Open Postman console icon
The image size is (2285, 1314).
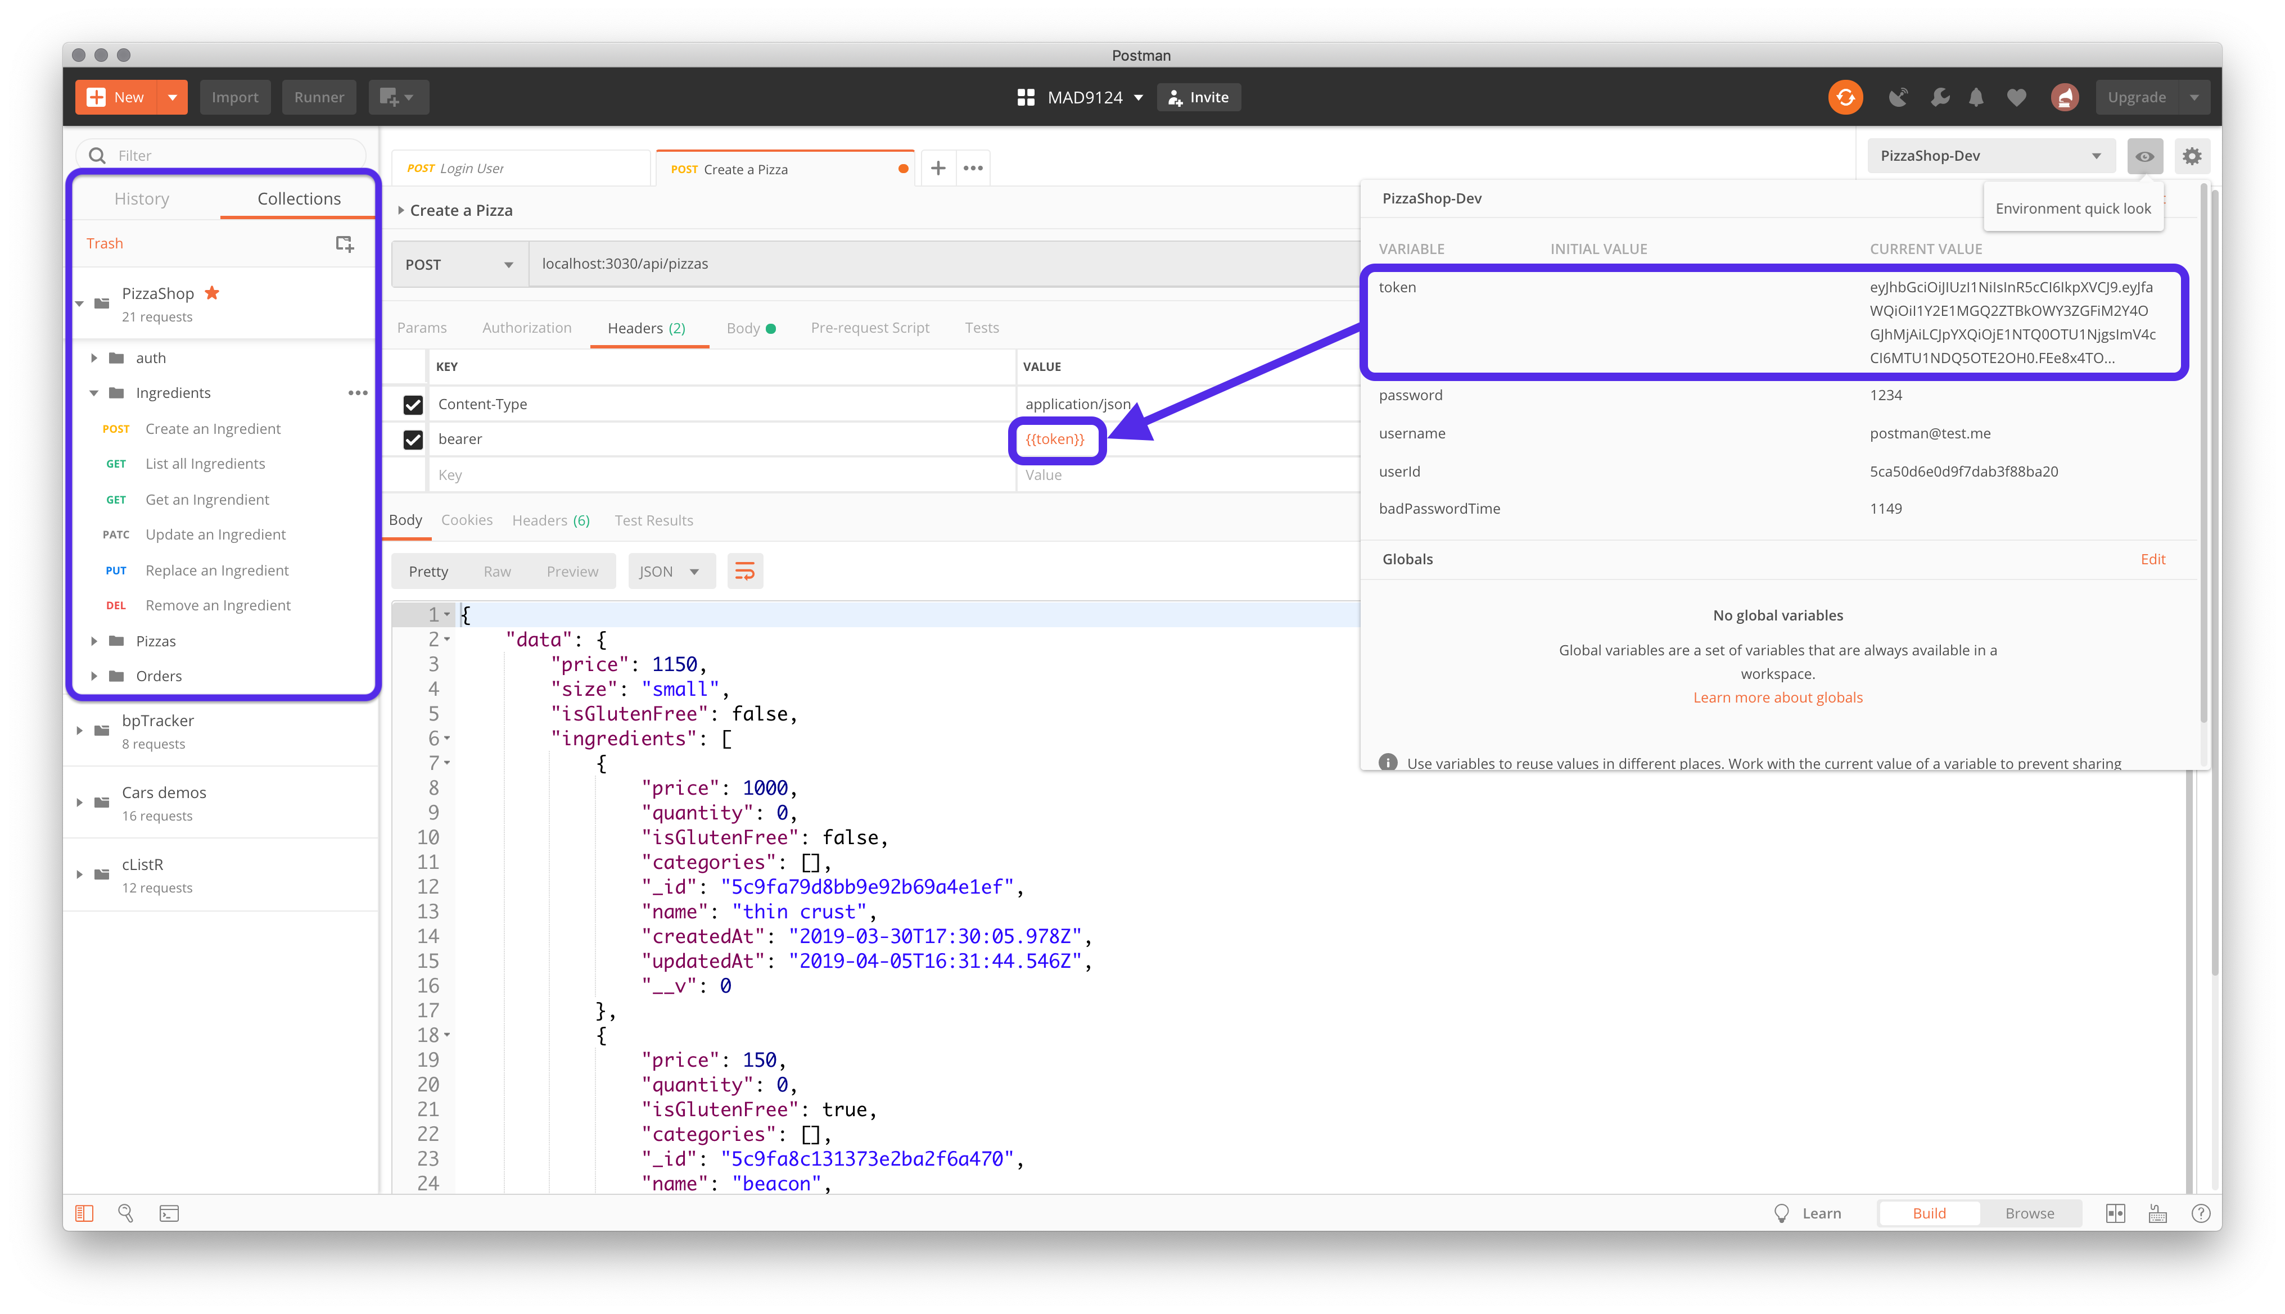click(169, 1213)
